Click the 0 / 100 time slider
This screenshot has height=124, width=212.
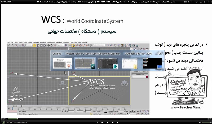point(15,106)
